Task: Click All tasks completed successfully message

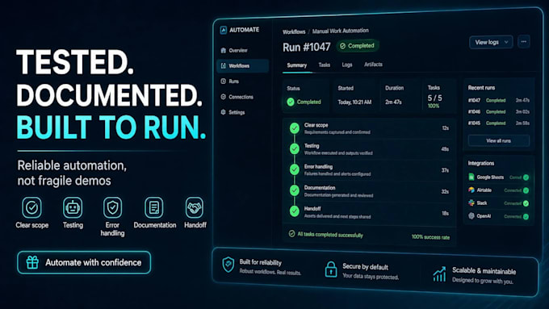Action: pyautogui.click(x=330, y=235)
